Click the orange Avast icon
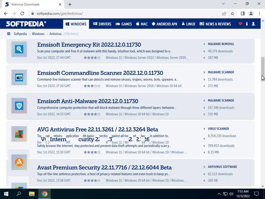This screenshot has height=199, width=265. point(19,162)
